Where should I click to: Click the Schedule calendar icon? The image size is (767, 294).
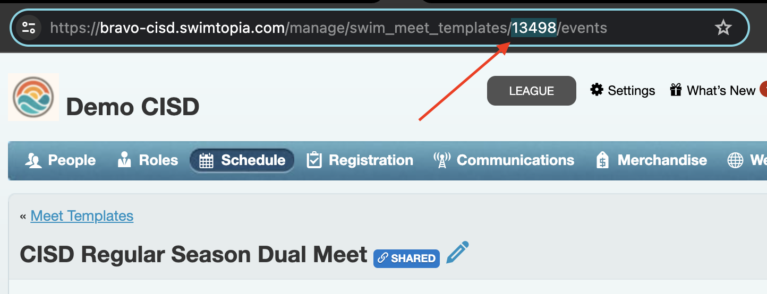point(206,161)
